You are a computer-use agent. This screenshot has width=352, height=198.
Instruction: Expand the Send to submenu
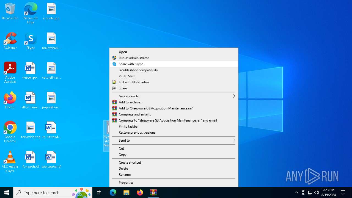[x=174, y=141]
